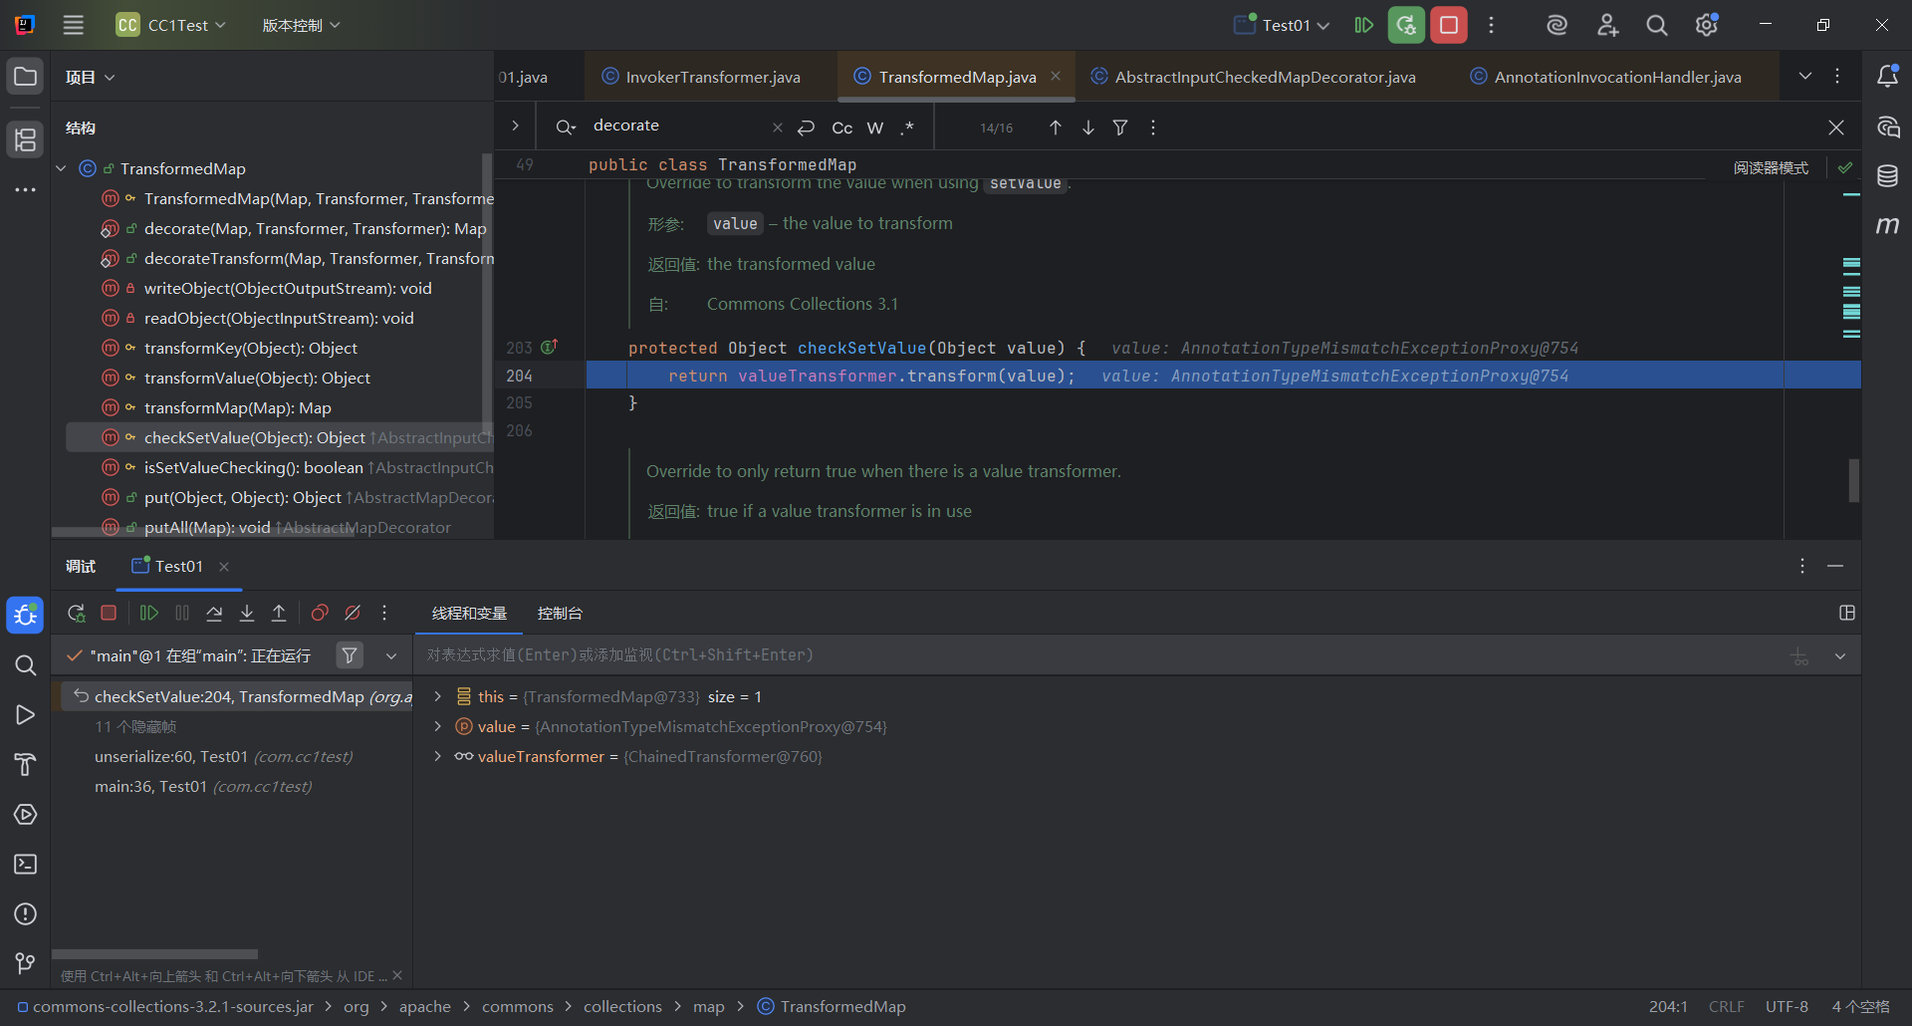
Task: Open the CC1Test project dropdown
Action: pos(172,25)
